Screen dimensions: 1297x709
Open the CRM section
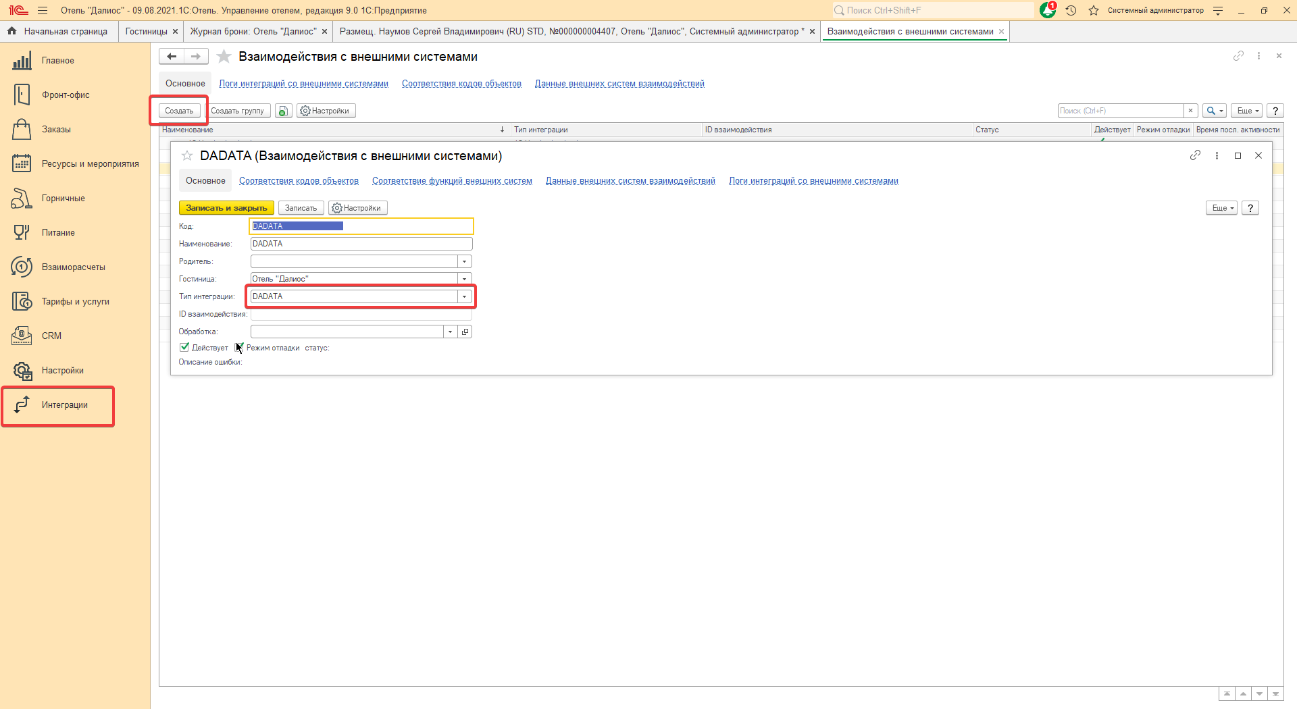coord(51,336)
